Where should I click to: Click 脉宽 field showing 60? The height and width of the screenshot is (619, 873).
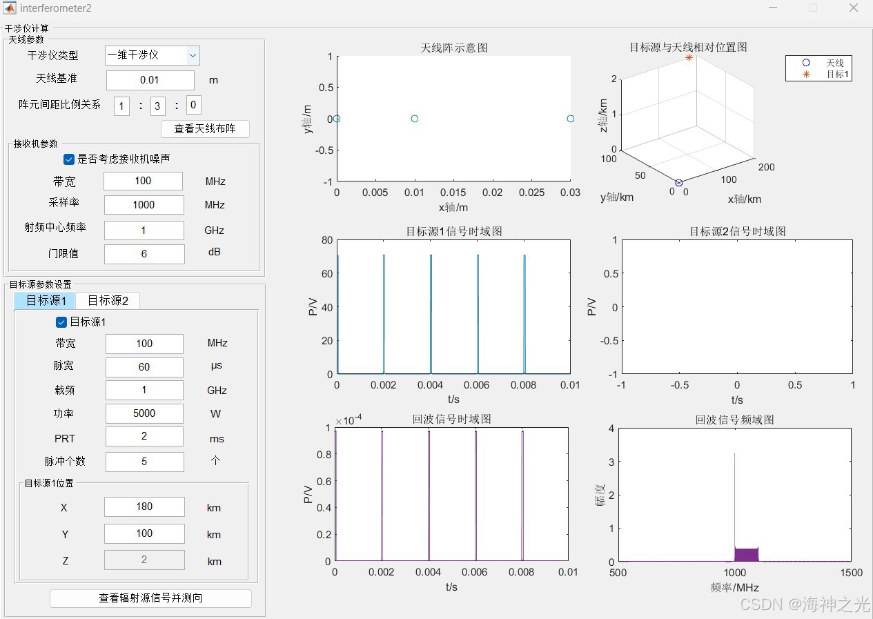pyautogui.click(x=144, y=367)
